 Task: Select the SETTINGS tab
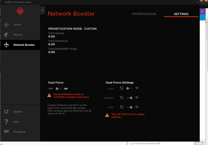(x=181, y=14)
